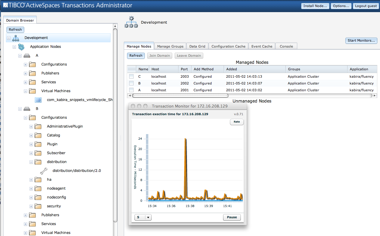The width and height of the screenshot is (380, 236).
Task: Collapse the distribution folder under node B
Action: coord(31,162)
